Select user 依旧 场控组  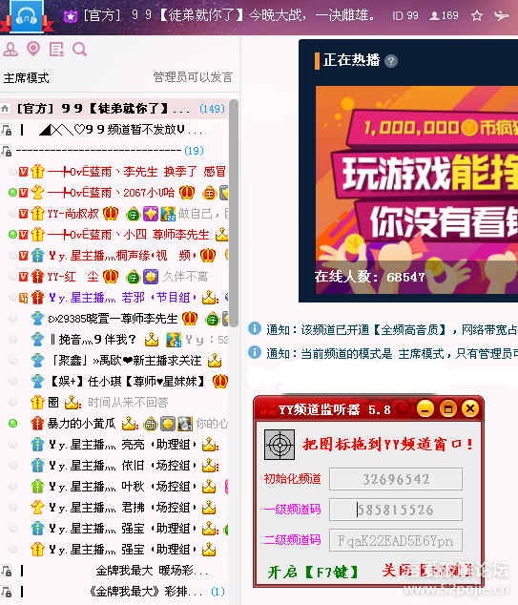[x=114, y=466]
